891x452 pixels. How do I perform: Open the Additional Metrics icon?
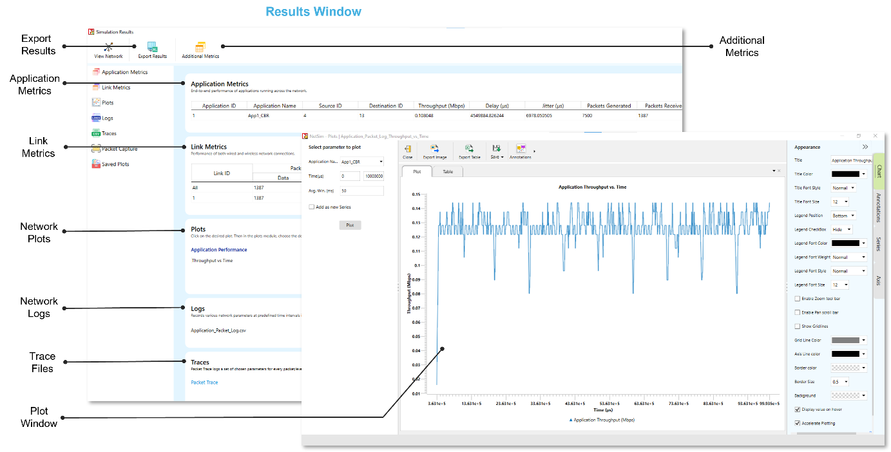[x=200, y=47]
